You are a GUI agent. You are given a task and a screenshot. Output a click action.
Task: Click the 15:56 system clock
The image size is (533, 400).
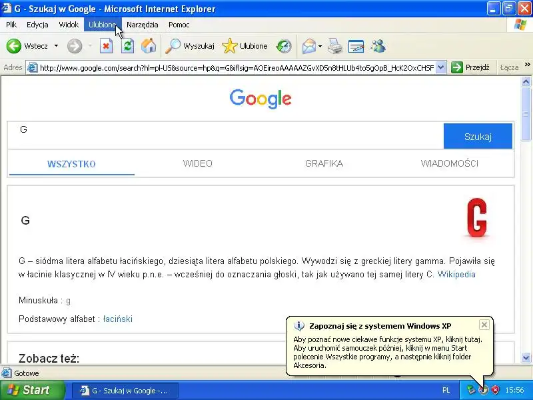point(514,390)
